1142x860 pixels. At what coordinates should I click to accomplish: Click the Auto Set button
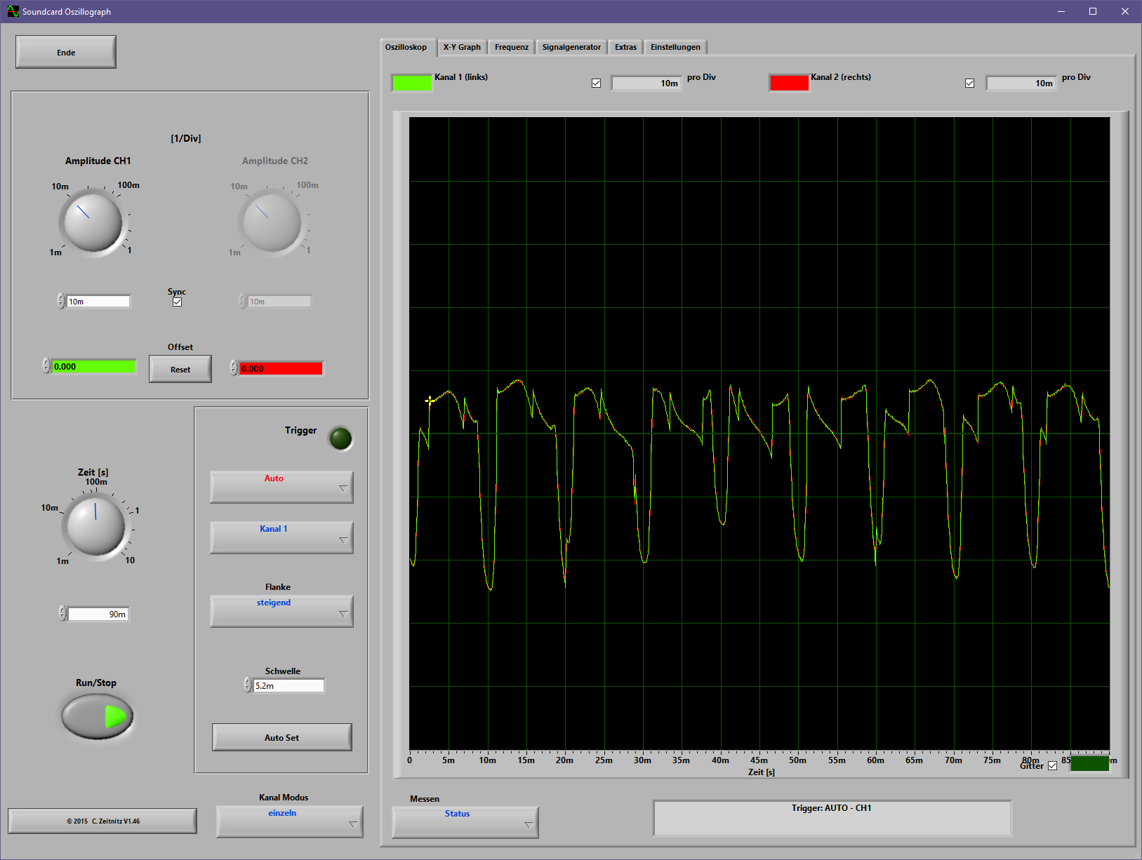point(281,737)
